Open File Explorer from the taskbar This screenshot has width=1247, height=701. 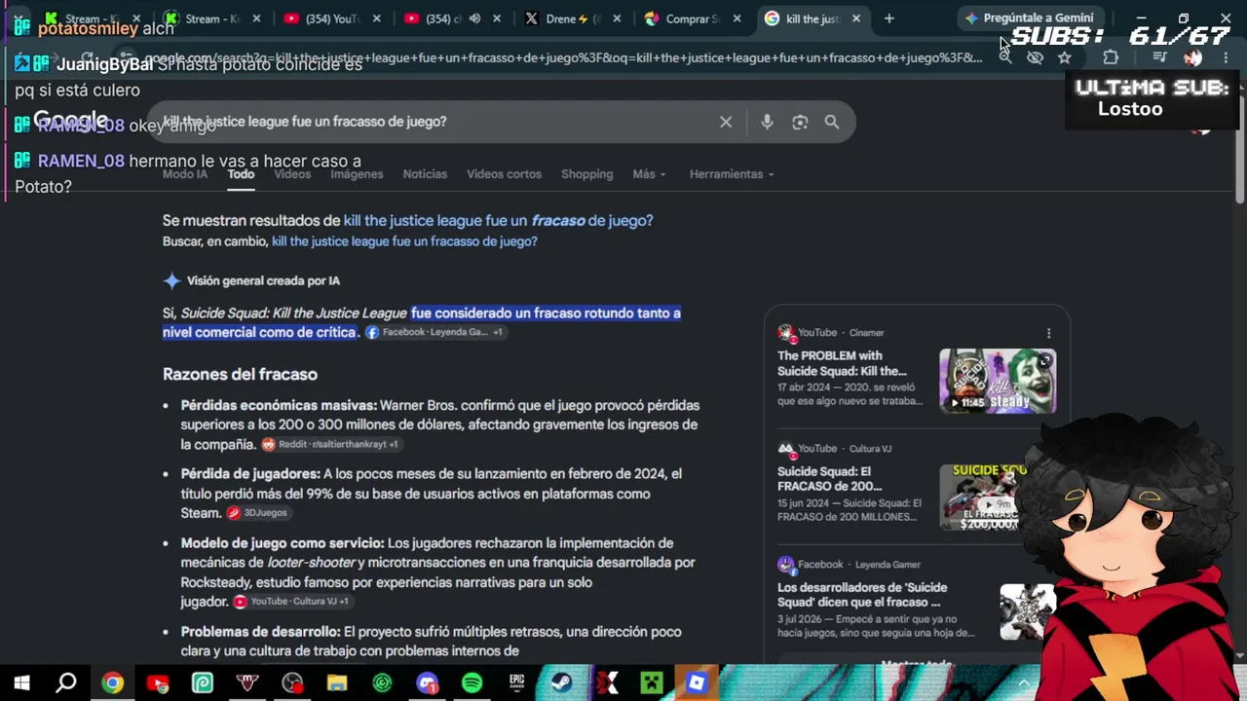(337, 683)
